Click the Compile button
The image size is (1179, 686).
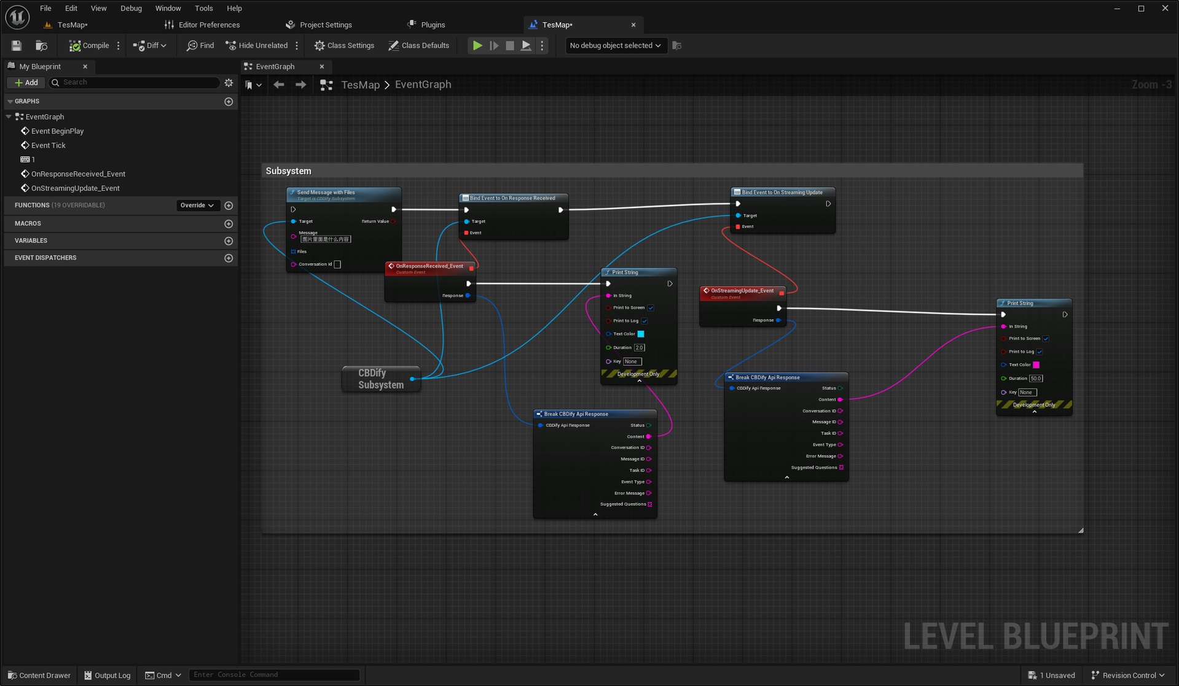point(89,45)
